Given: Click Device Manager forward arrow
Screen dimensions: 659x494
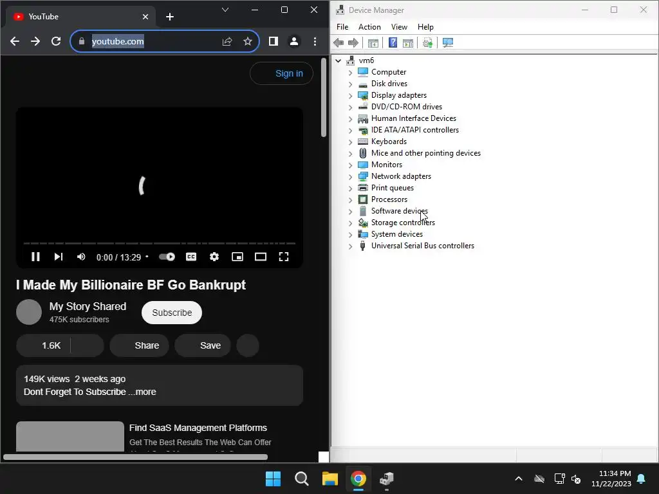Looking at the screenshot, I should coord(353,42).
